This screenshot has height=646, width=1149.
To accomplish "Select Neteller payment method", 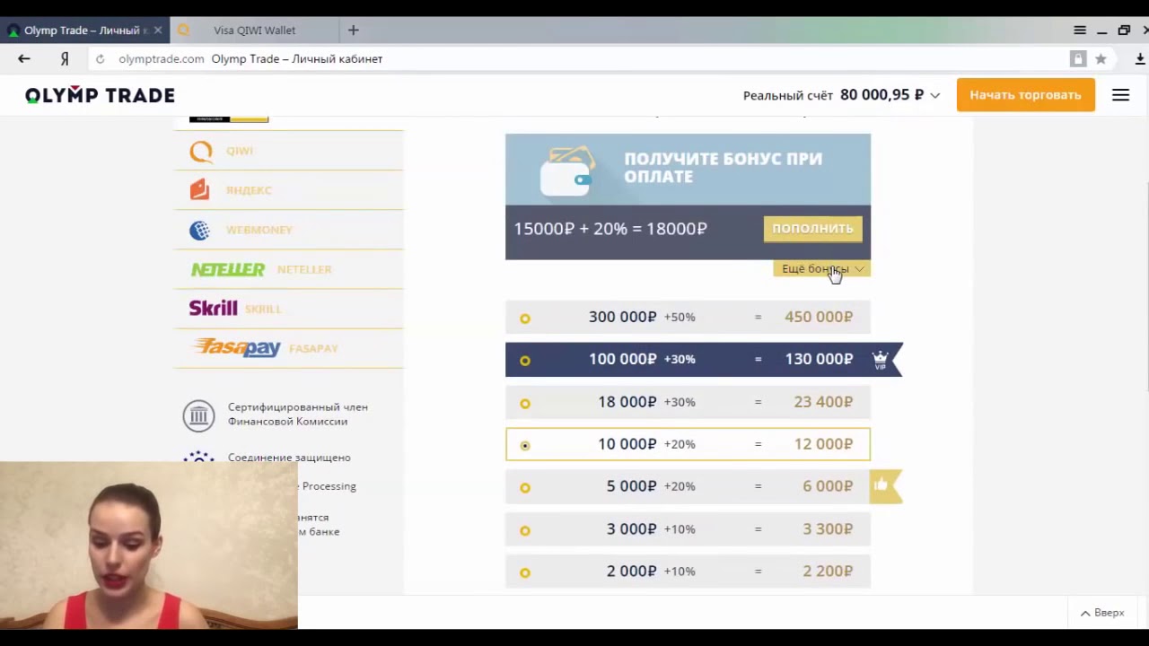I will pos(289,269).
